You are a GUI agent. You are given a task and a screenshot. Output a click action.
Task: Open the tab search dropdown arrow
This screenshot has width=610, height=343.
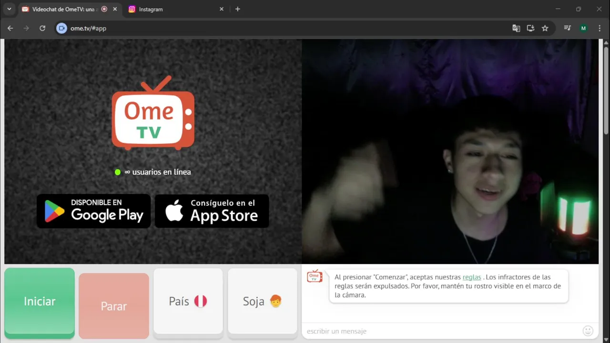9,9
